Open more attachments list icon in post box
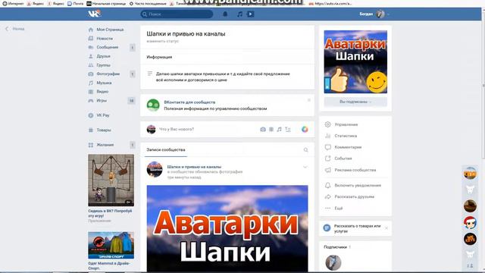The height and width of the screenshot is (273, 485). point(288,130)
